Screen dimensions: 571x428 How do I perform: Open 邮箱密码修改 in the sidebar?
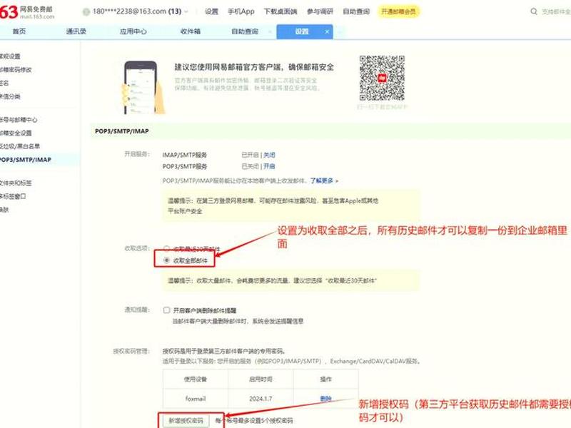16,70
